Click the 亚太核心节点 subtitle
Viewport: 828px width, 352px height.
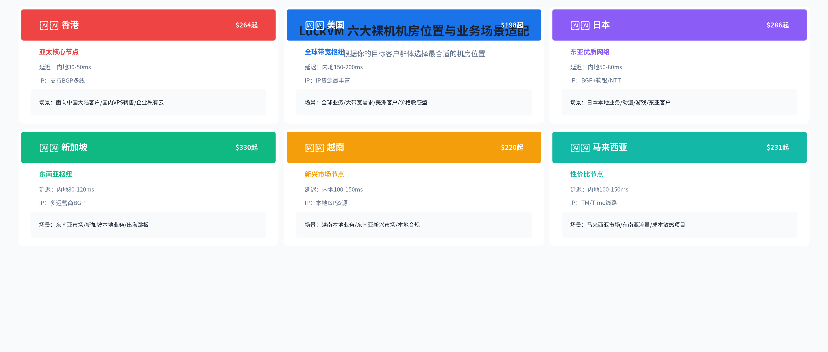[x=59, y=52]
